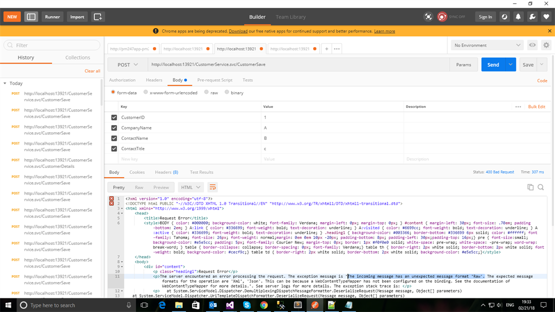
Task: Select x-www-form-urlencoded body type
Action: coord(145,92)
